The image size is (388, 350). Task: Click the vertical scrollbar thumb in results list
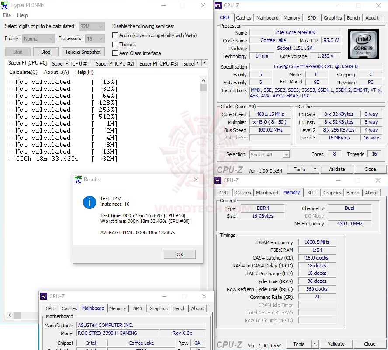(x=204, y=88)
